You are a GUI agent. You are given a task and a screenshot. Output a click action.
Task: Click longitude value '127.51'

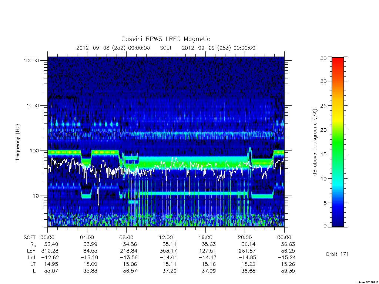click(x=207, y=251)
